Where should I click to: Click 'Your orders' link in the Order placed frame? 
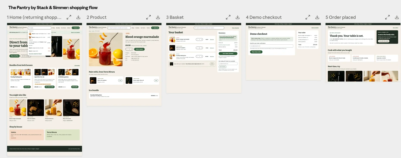pyautogui.click(x=395, y=28)
